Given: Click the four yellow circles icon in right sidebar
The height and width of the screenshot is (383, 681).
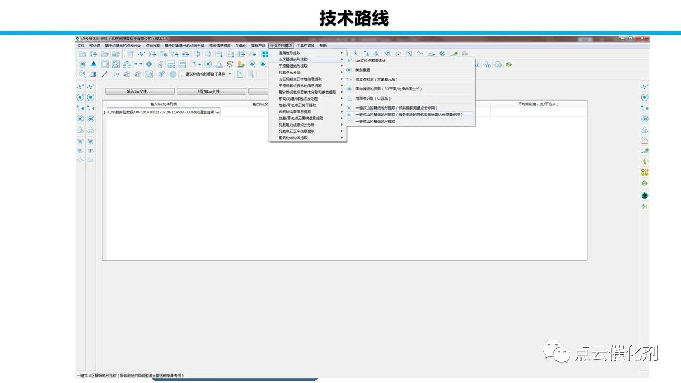Looking at the screenshot, I should 645,172.
